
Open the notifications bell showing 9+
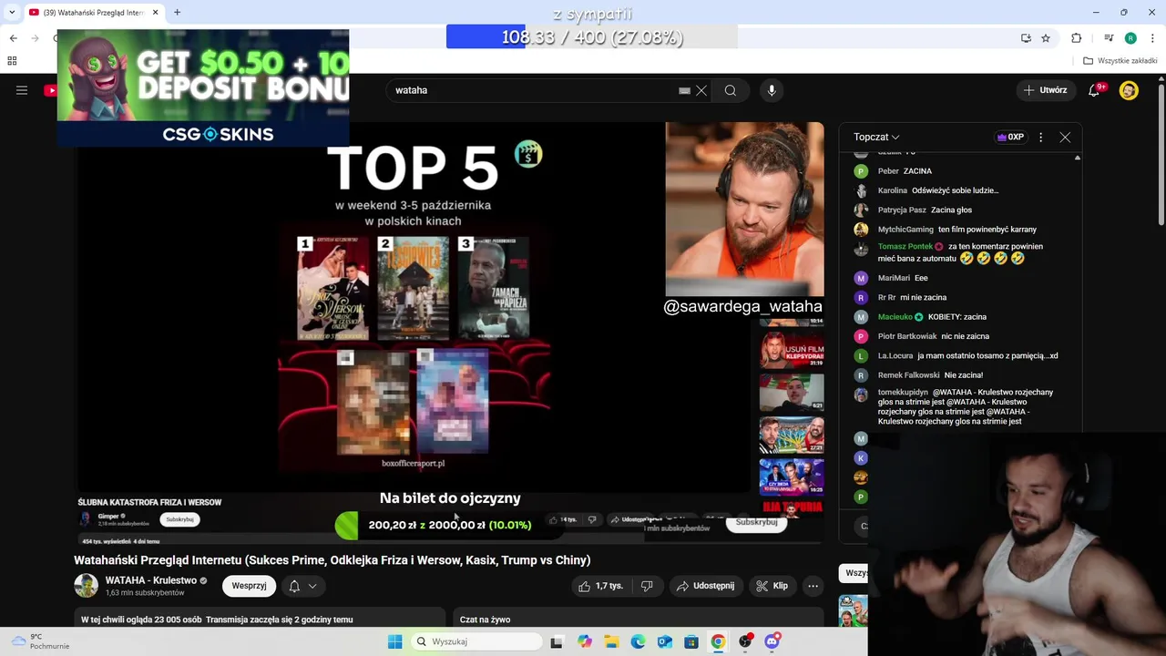(1095, 90)
